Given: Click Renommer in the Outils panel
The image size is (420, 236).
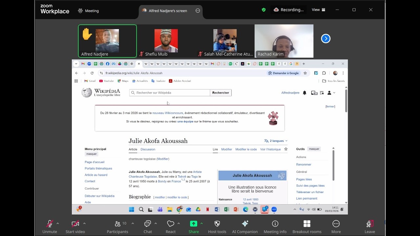Looking at the screenshot, I should coord(304,165).
